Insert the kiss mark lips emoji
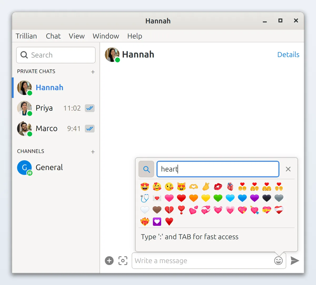 218,187
